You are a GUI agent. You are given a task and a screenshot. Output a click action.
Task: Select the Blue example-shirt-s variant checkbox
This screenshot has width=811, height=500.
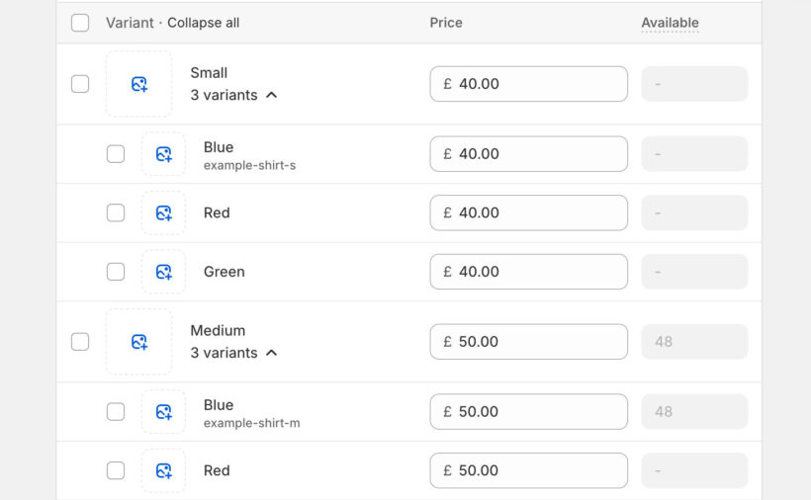click(116, 154)
